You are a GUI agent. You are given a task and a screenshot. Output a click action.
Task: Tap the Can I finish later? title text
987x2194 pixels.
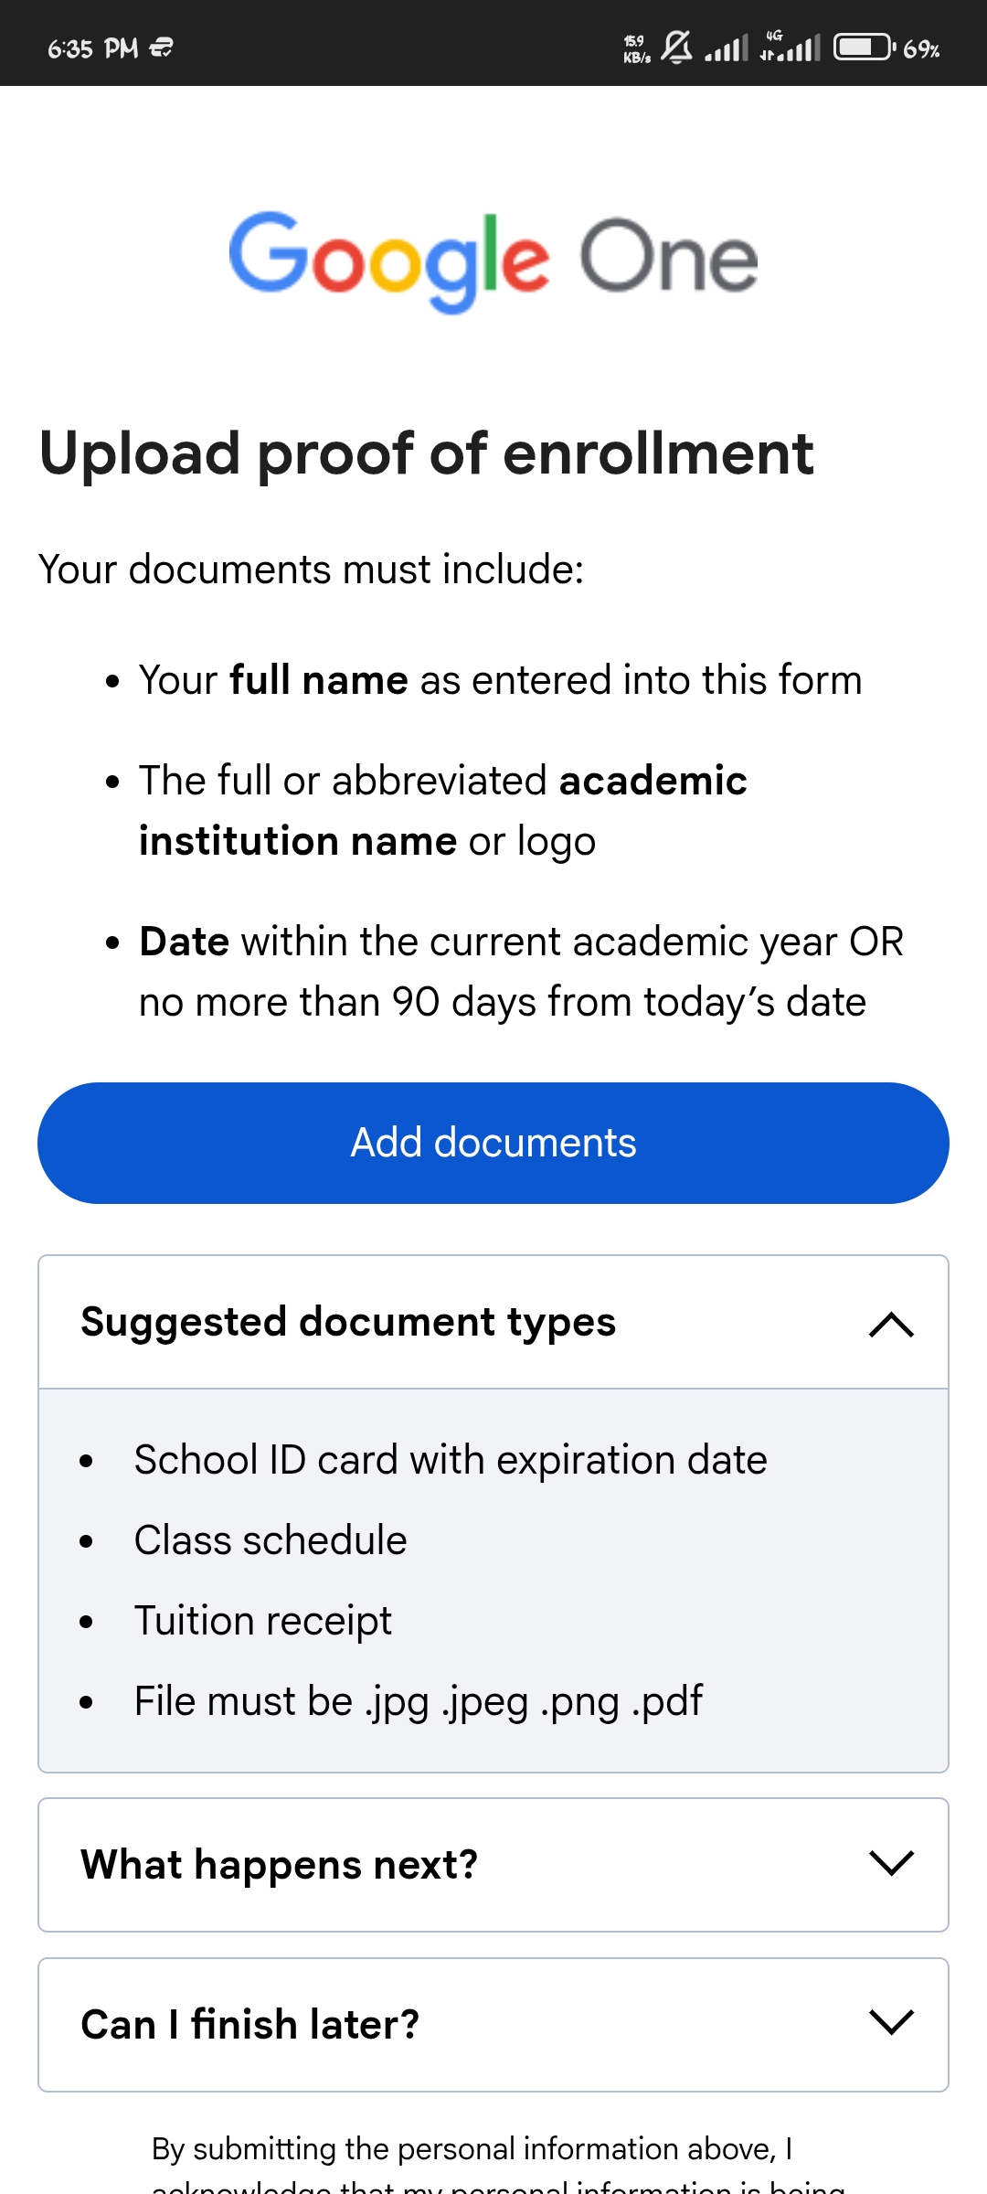pos(250,2024)
